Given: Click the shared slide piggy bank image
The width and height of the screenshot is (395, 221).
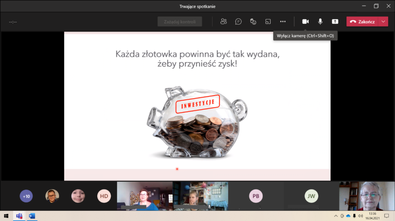Looking at the screenshot, I should pos(197,122).
